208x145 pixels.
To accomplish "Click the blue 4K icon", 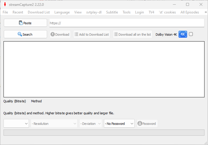I will pos(183,34).
